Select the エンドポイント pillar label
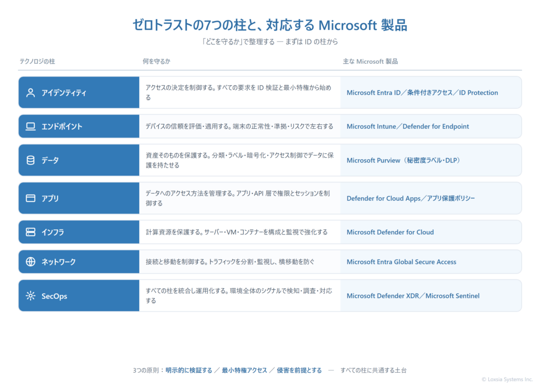This screenshot has width=540, height=387. click(62, 127)
